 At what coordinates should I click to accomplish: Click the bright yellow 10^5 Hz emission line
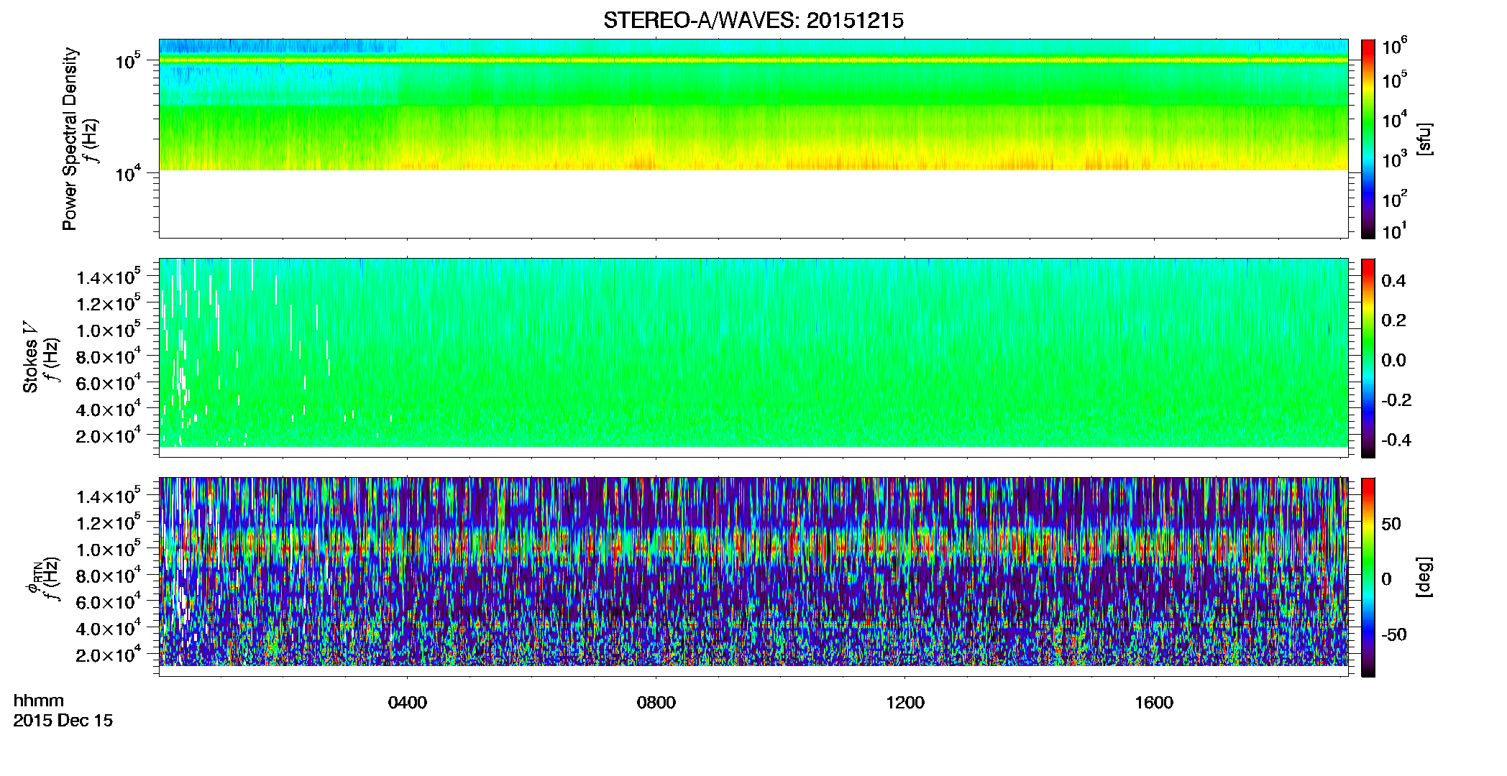tap(753, 60)
